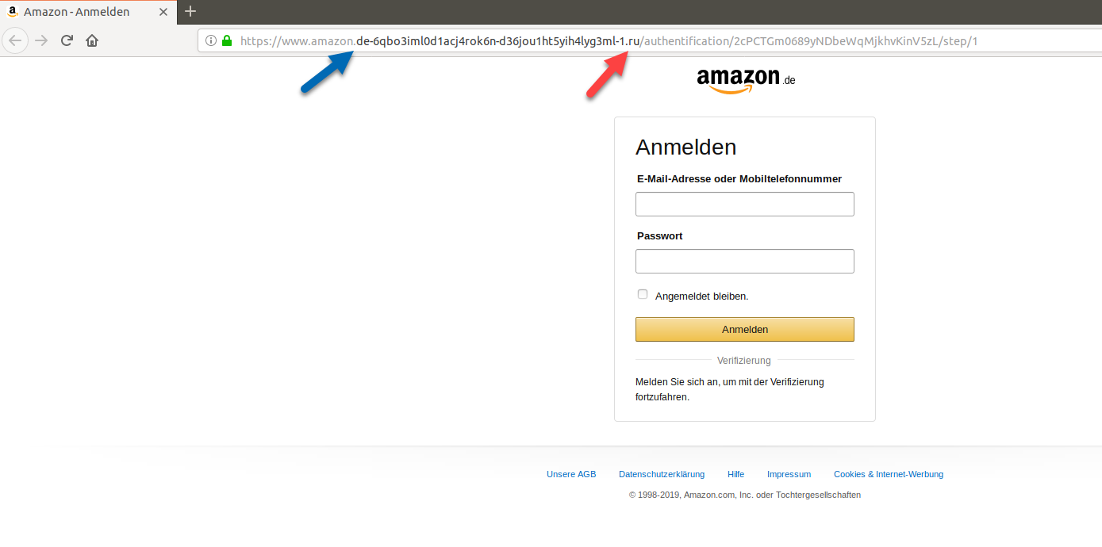Open the Impressum footer link

(789, 474)
